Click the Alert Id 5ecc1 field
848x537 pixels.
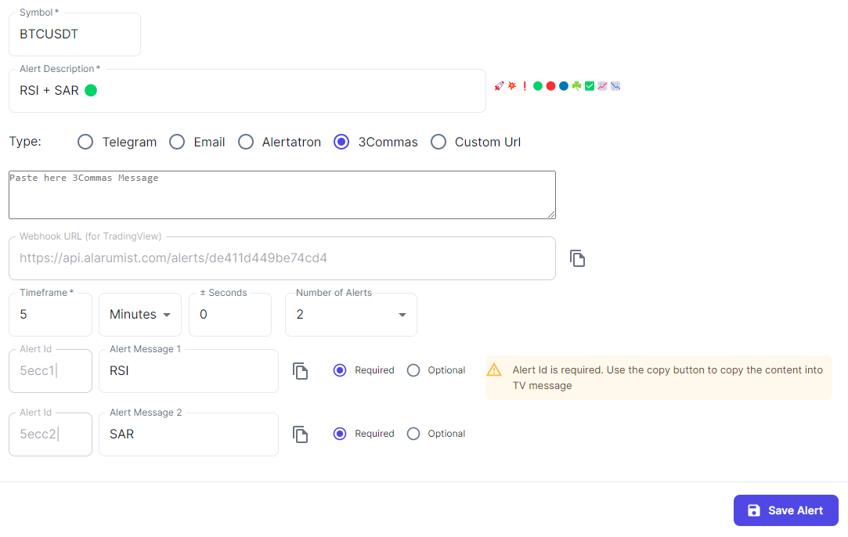50,371
